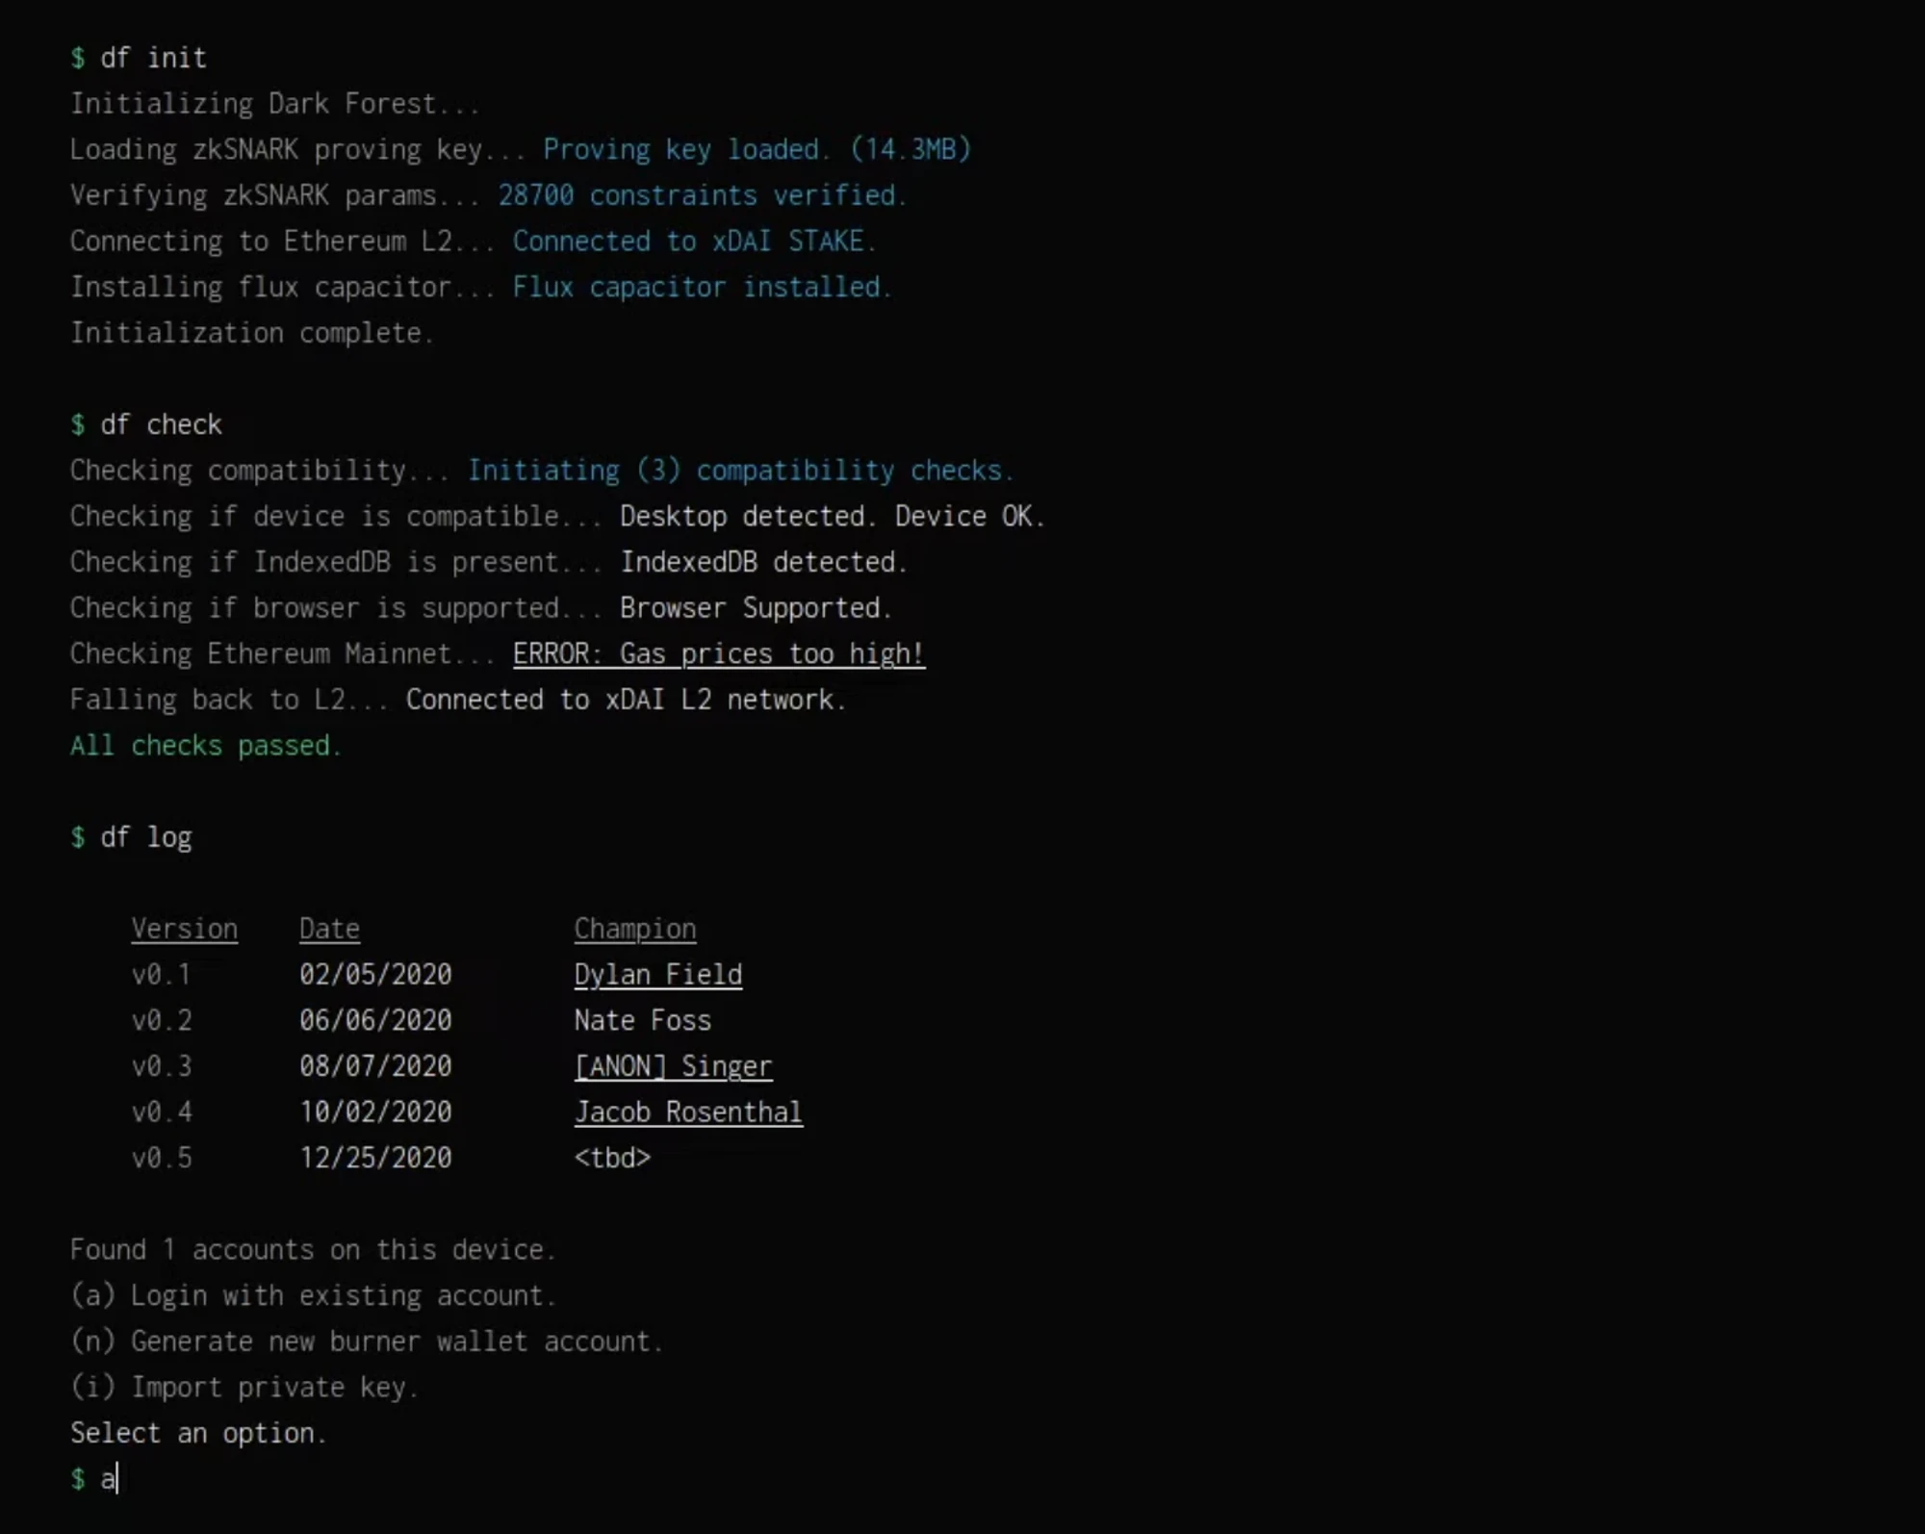Viewport: 1925px width, 1534px height.
Task: Click the Date column header
Action: pyautogui.click(x=329, y=929)
